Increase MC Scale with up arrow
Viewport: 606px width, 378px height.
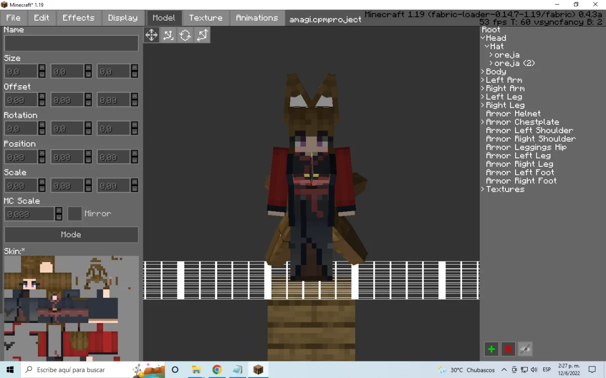(59, 211)
